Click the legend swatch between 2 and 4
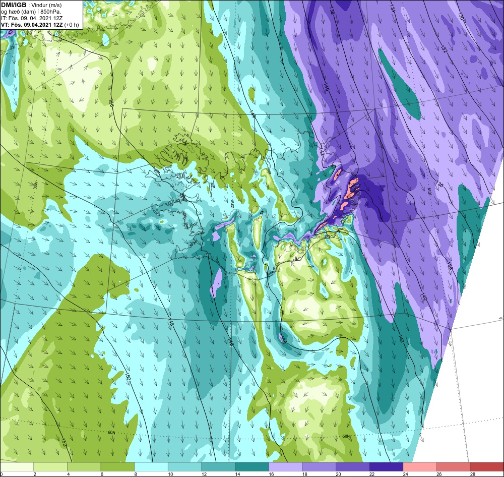504x477 pixels. tap(50, 467)
